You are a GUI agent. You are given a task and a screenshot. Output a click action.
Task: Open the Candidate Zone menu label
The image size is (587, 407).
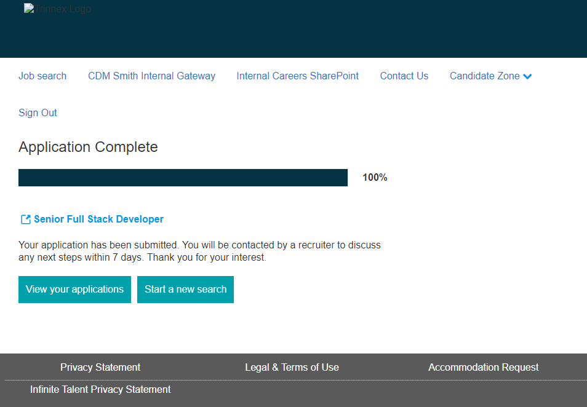point(484,76)
